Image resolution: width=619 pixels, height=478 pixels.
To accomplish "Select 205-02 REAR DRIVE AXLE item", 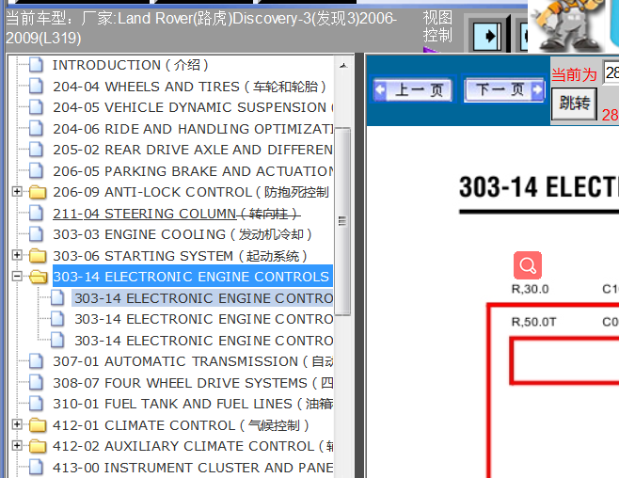I will (193, 150).
